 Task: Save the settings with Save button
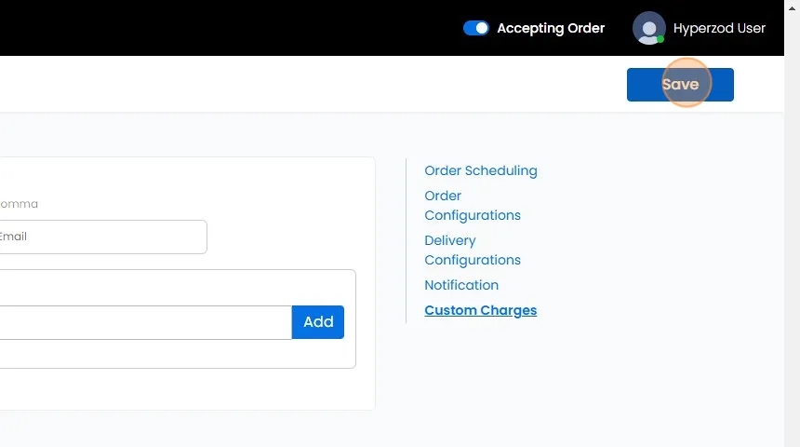(680, 84)
